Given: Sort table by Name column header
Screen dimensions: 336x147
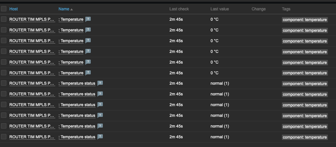Looking at the screenshot, I should pyautogui.click(x=64, y=9).
